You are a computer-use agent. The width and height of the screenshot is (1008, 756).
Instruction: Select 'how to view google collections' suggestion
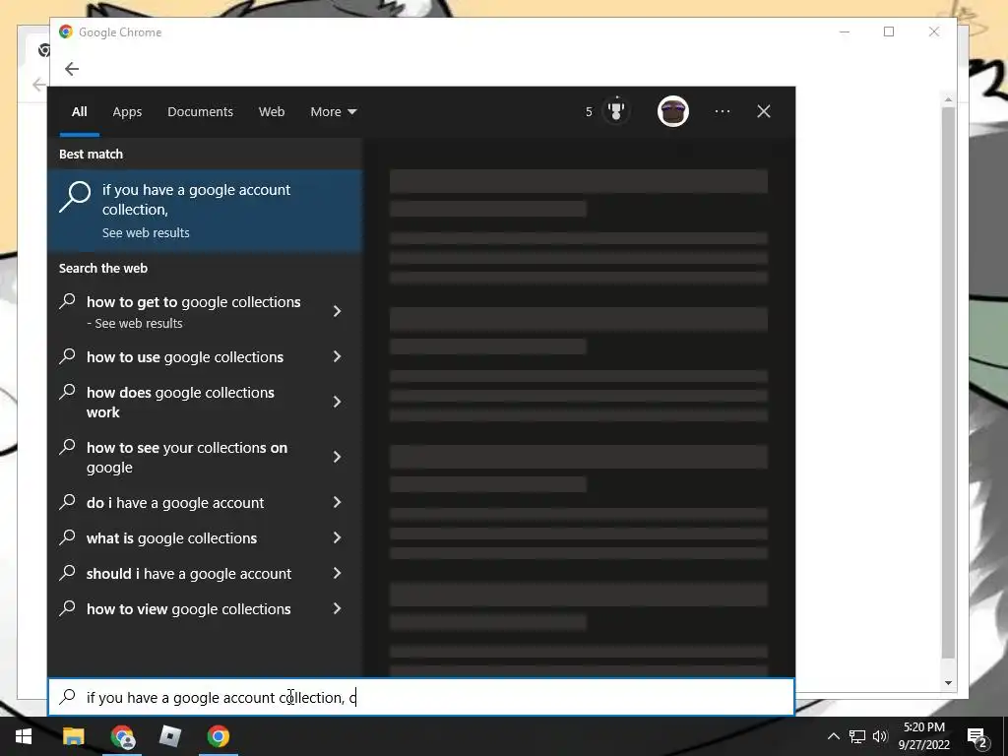[189, 608]
